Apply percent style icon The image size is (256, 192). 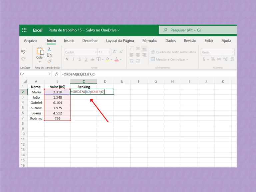(213, 59)
